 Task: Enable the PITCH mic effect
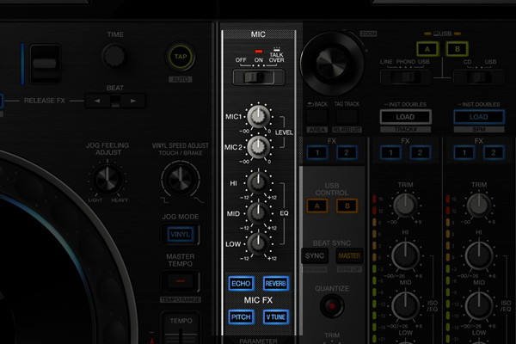tap(241, 317)
